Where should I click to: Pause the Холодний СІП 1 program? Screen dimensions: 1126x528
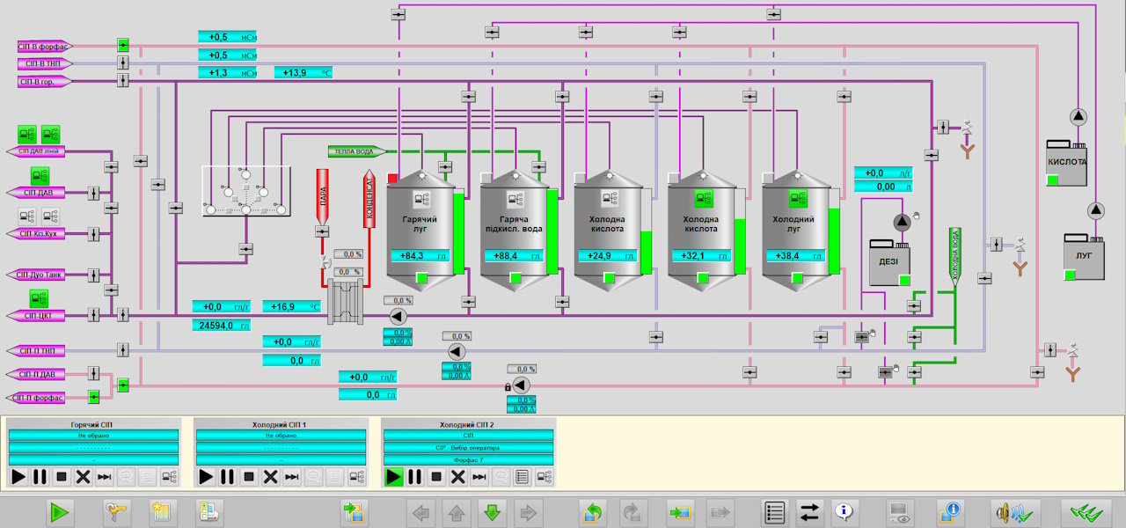(227, 477)
